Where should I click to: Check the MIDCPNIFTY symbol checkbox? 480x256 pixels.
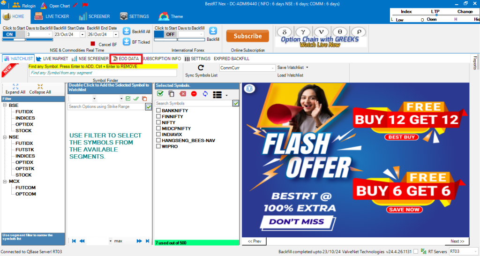click(x=158, y=128)
